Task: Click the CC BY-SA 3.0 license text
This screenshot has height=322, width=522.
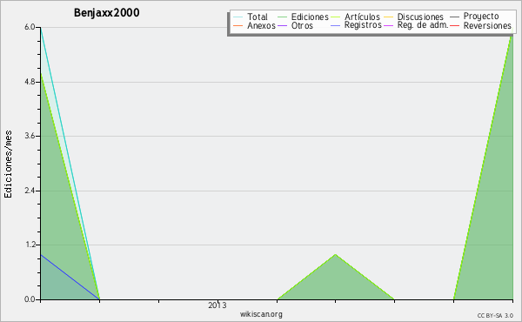Action: (x=495, y=316)
